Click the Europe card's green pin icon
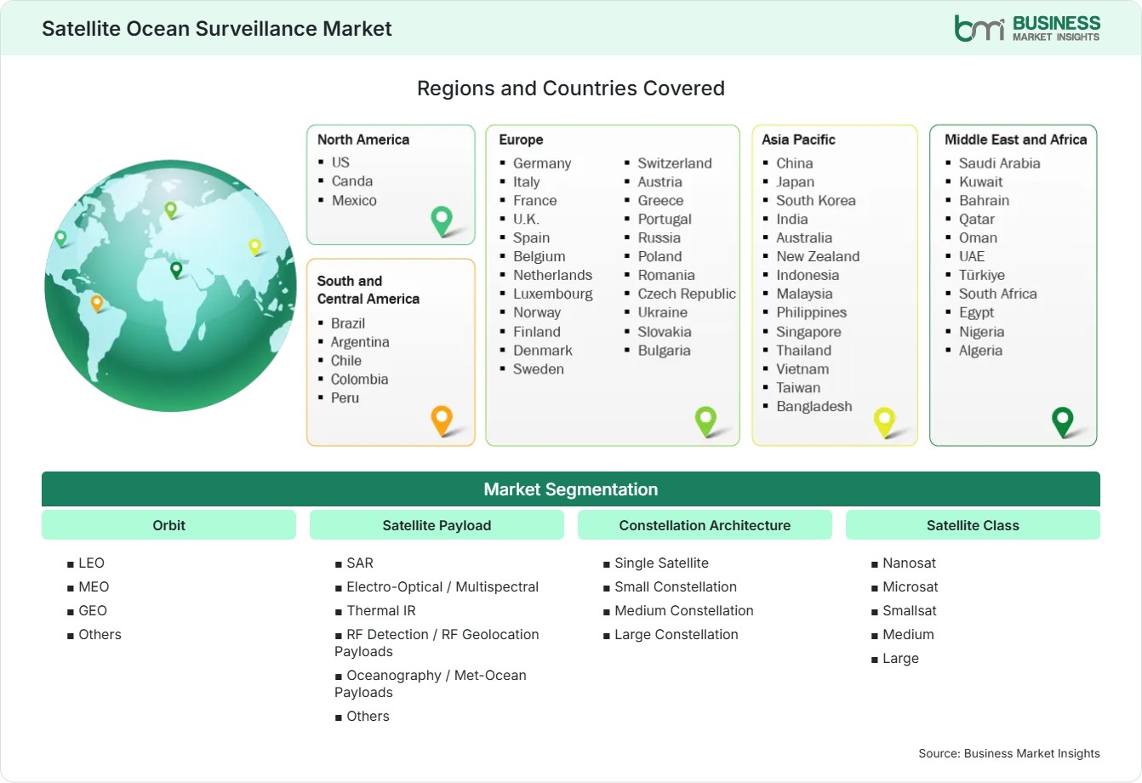This screenshot has height=783, width=1142. pos(705,420)
